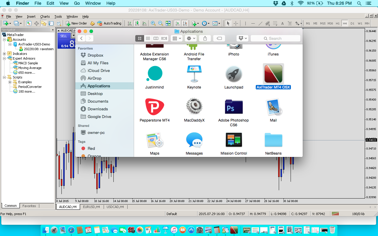Select the Fibonacci retracement tool
This screenshot has height=236, width=378.
pyautogui.click(x=275, y=23)
